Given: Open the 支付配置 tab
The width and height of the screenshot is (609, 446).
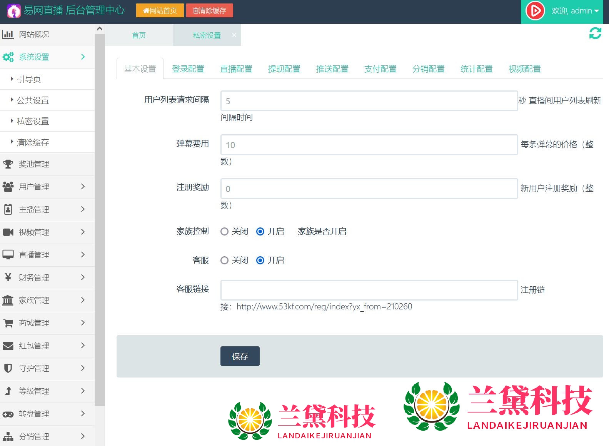Looking at the screenshot, I should 380,69.
